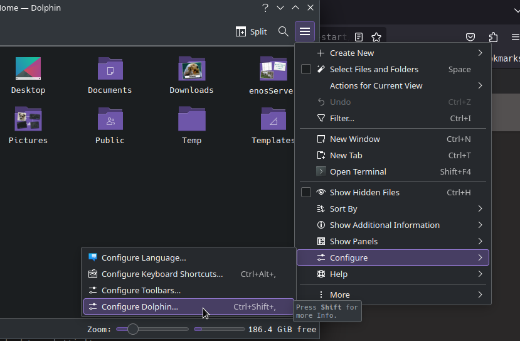The image size is (520, 341).
Task: Click the Sort By label
Action: click(343, 208)
